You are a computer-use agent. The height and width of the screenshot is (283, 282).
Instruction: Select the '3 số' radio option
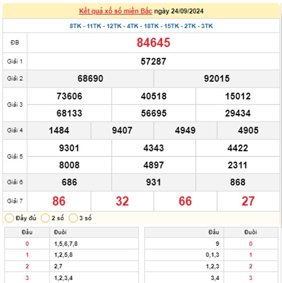[73, 218]
